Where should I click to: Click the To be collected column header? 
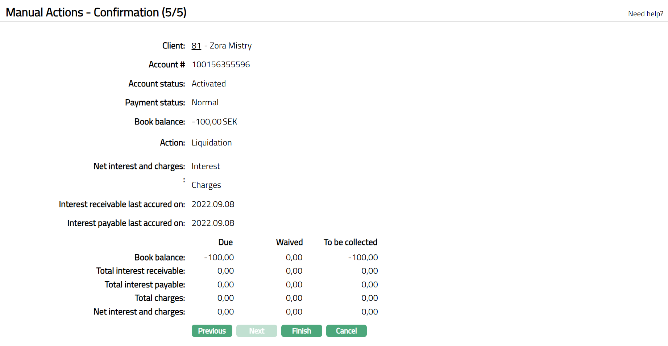[350, 242]
